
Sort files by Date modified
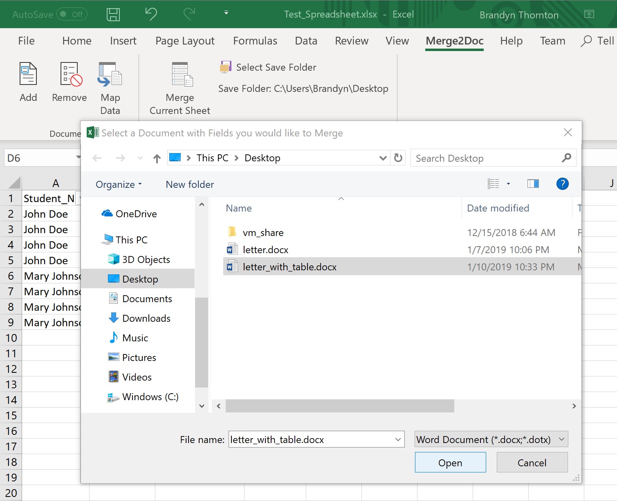point(498,208)
